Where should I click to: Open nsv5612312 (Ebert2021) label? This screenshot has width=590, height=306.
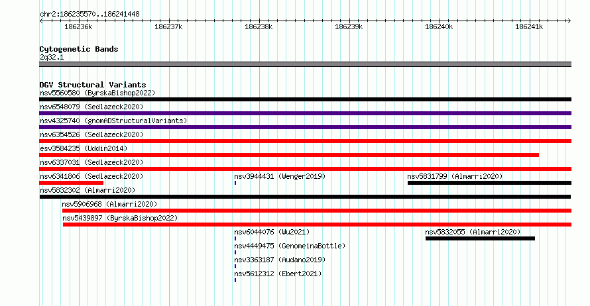pyautogui.click(x=278, y=274)
